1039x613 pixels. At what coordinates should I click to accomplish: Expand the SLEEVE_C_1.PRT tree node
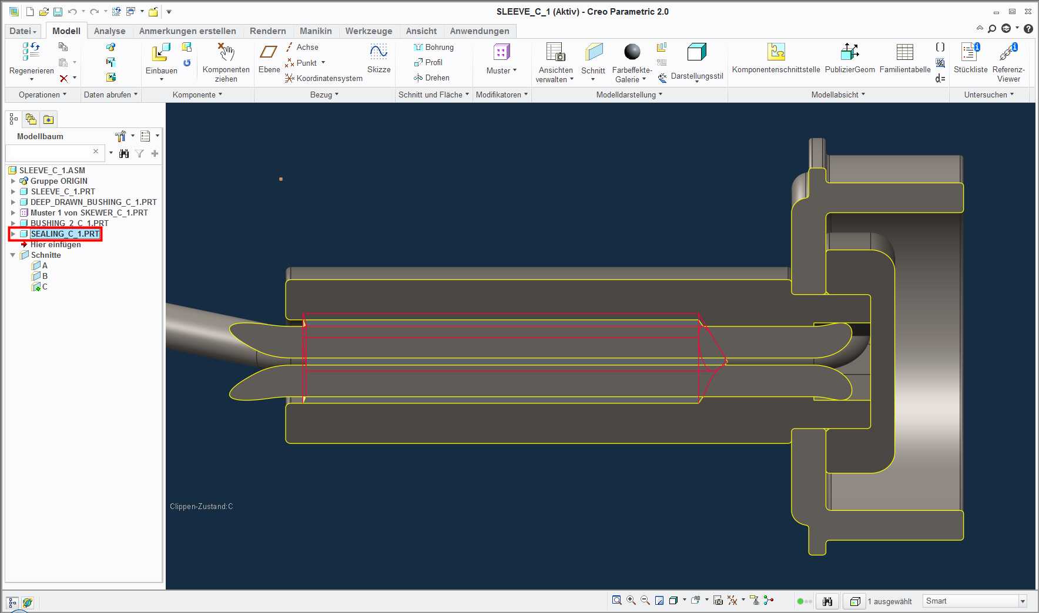pyautogui.click(x=13, y=191)
